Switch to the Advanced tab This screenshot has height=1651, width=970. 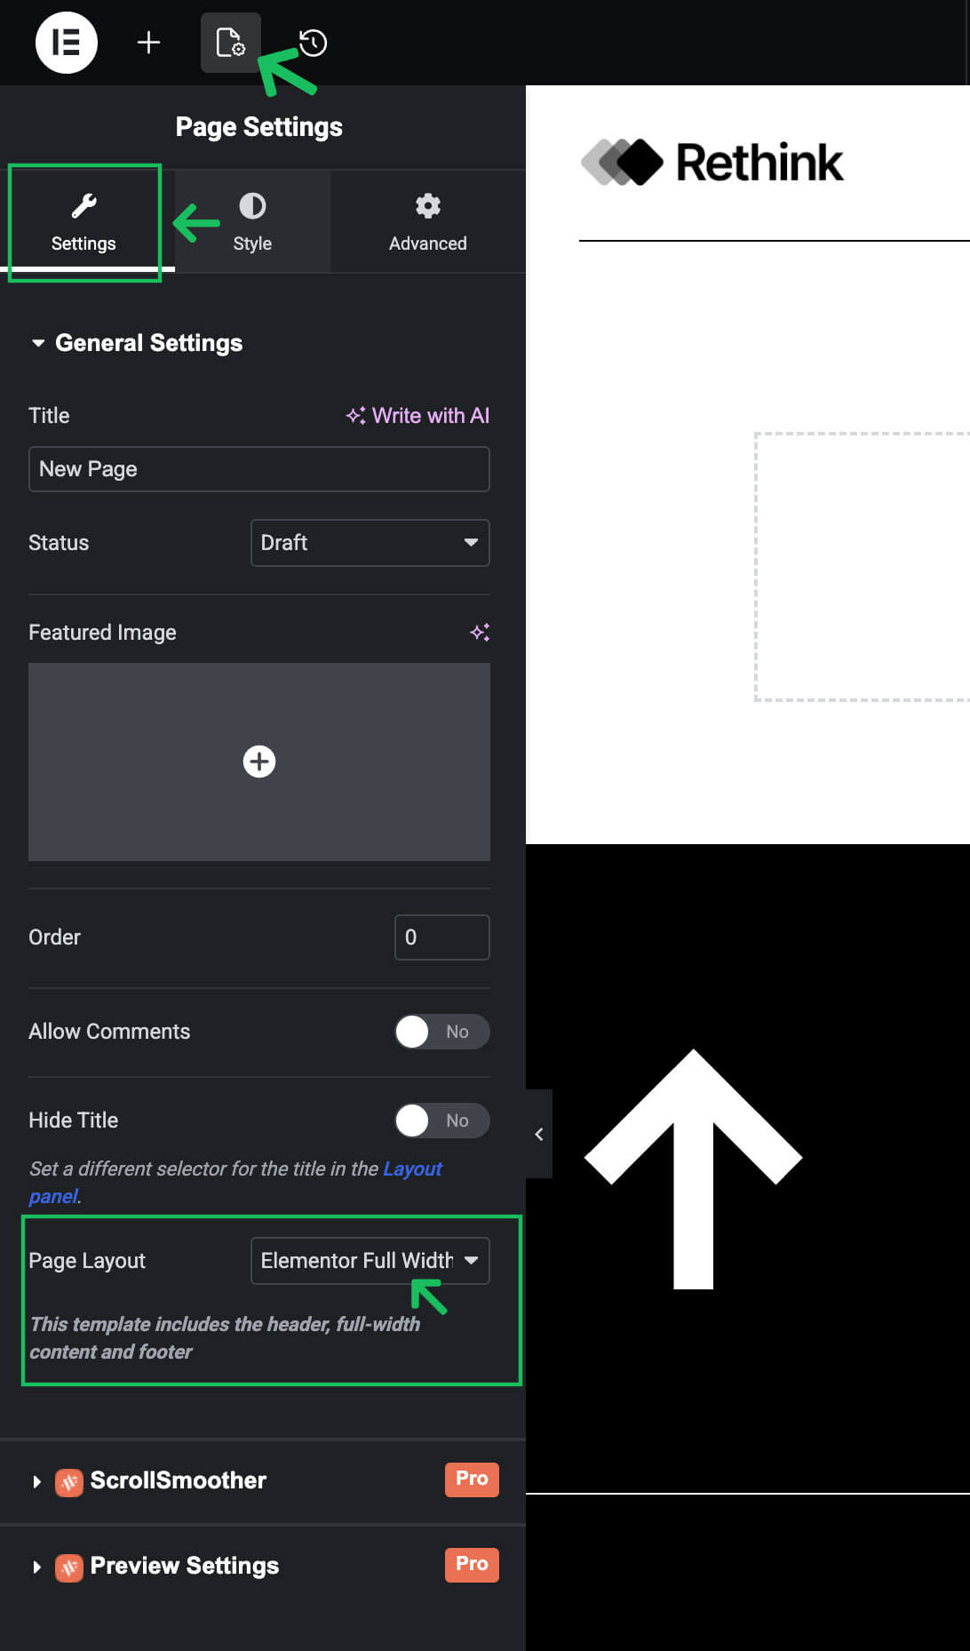[427, 221]
